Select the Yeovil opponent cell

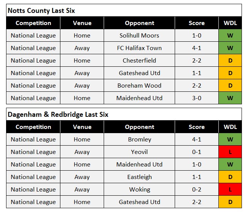[x=139, y=152]
